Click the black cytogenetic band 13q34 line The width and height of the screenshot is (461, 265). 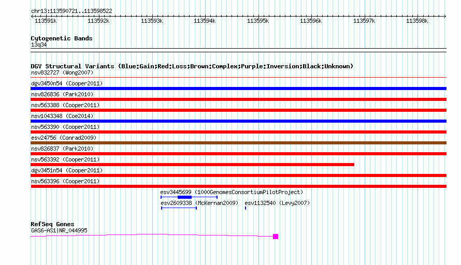tap(238, 50)
